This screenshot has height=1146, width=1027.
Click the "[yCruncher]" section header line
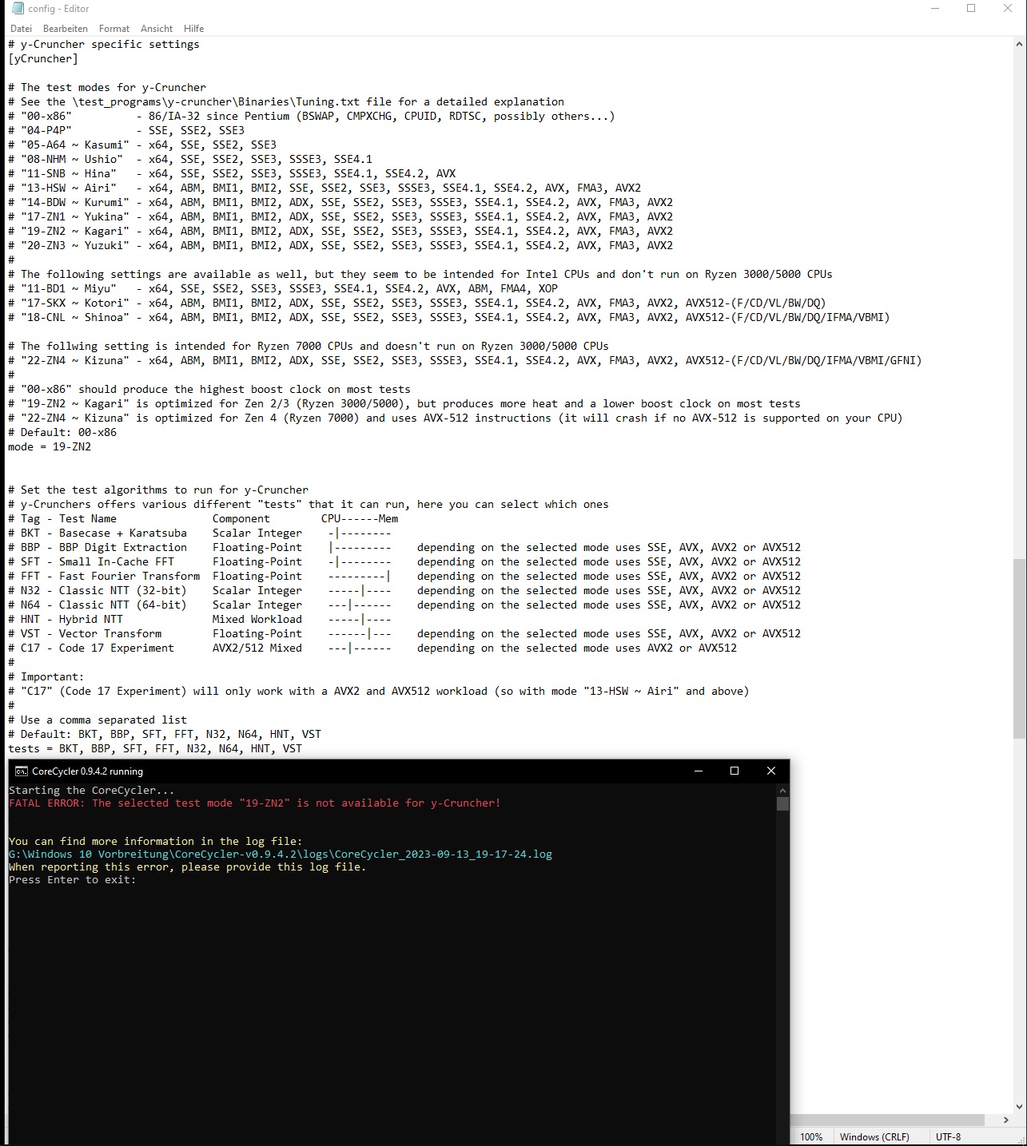point(43,58)
